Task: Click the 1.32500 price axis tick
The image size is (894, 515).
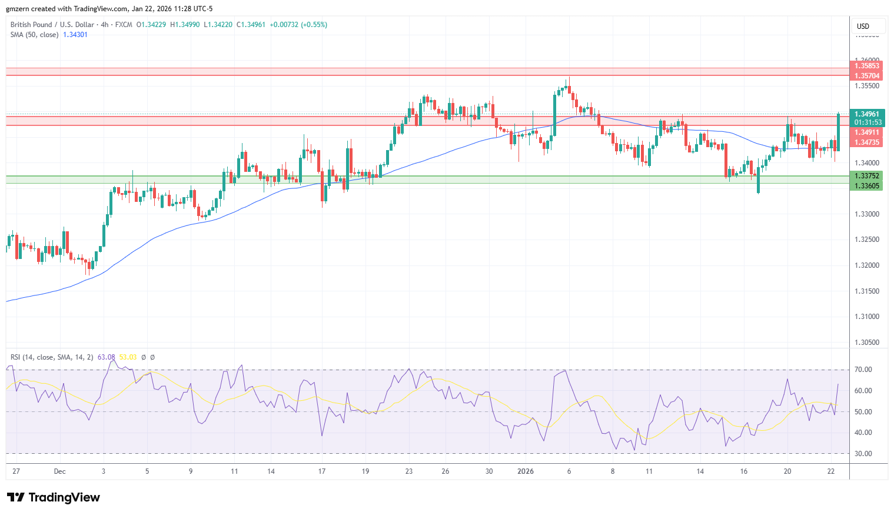Action: (x=867, y=240)
